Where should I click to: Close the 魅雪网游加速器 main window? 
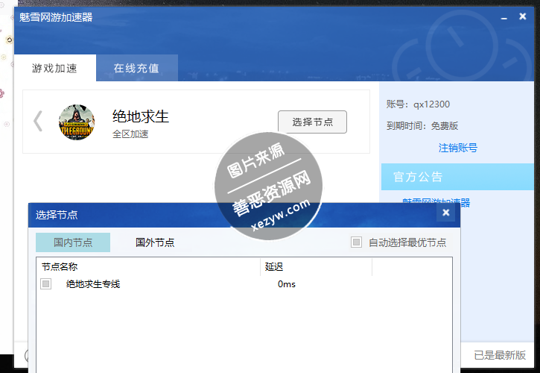point(522,16)
